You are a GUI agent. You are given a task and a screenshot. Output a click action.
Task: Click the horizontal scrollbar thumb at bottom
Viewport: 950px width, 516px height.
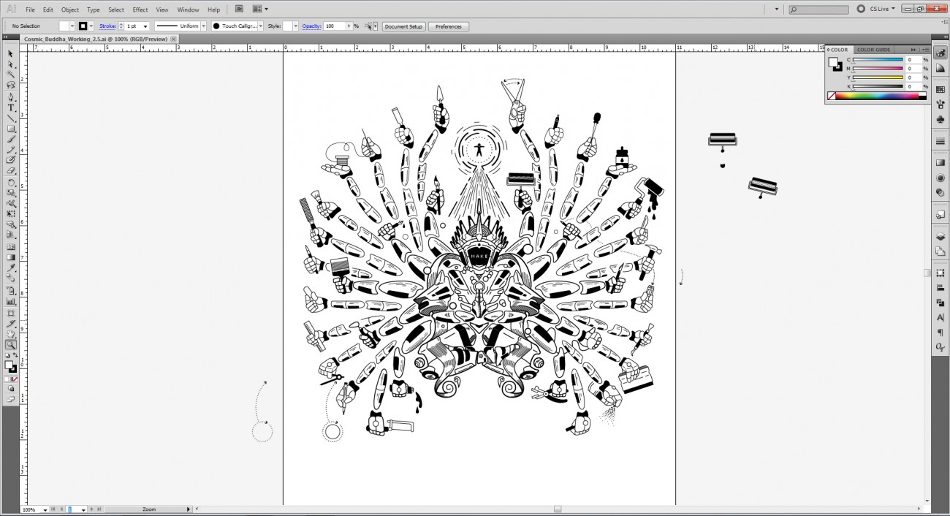tap(558, 509)
